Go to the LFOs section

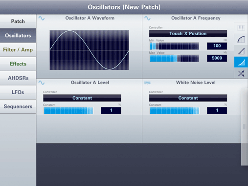(x=18, y=92)
